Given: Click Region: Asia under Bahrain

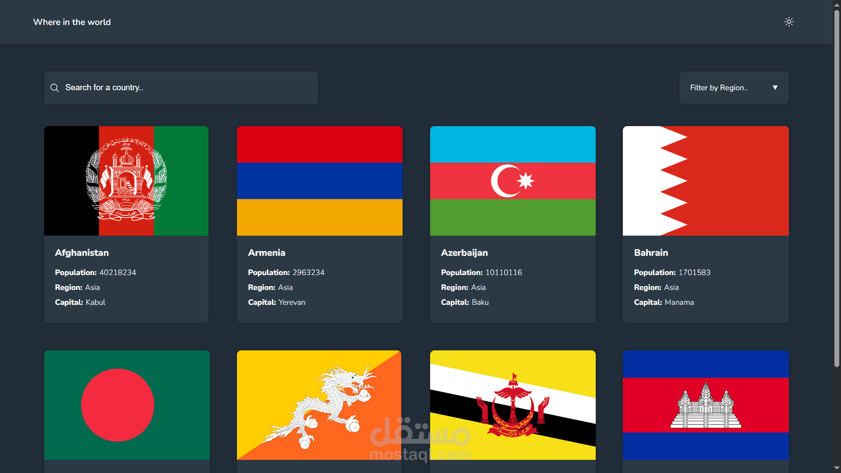Looking at the screenshot, I should 656,287.
